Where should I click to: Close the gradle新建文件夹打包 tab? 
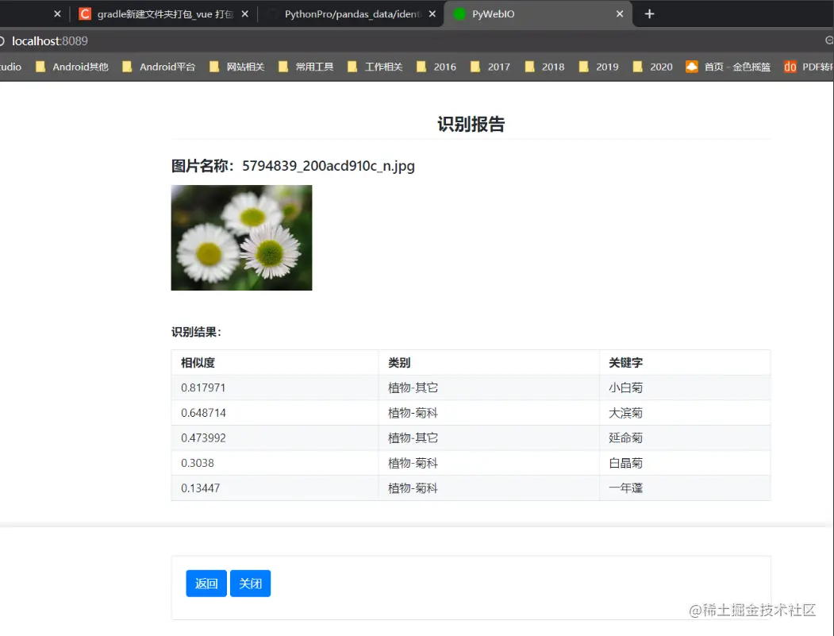244,13
